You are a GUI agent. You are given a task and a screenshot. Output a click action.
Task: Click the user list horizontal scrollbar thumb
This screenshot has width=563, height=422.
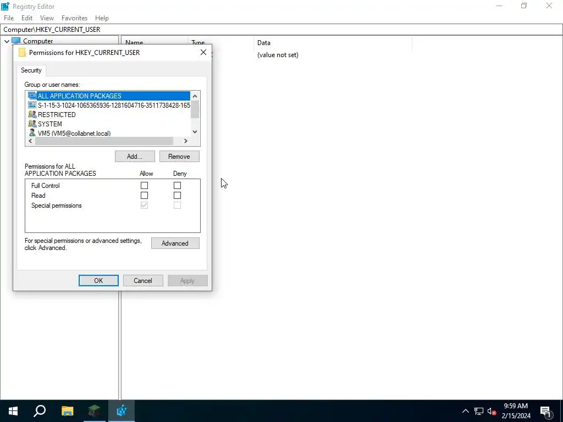[x=104, y=141]
